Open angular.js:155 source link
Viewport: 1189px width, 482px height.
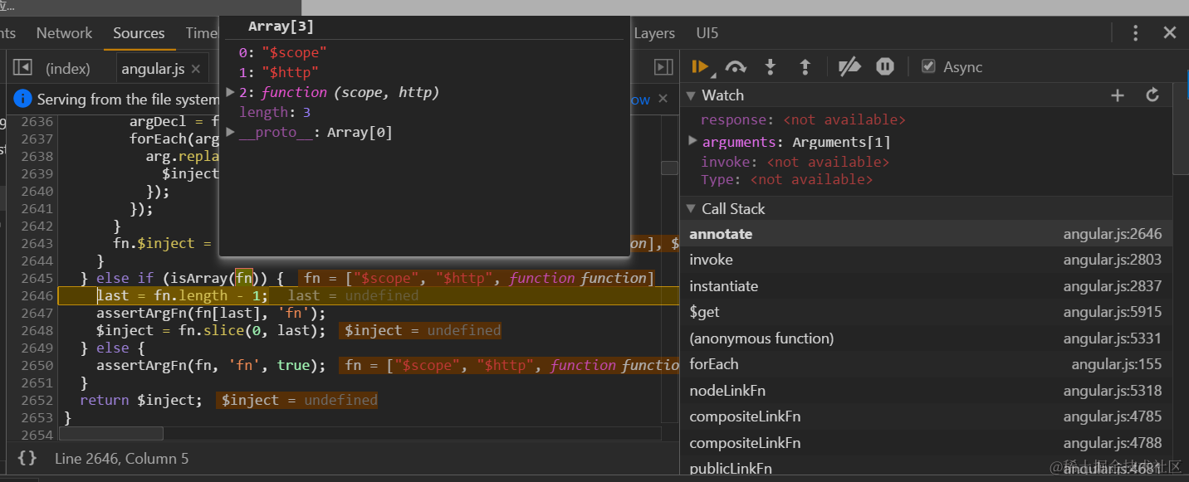[1117, 364]
